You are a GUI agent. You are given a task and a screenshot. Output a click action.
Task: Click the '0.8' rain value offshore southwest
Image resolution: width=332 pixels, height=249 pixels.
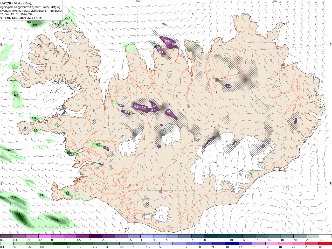point(14,197)
